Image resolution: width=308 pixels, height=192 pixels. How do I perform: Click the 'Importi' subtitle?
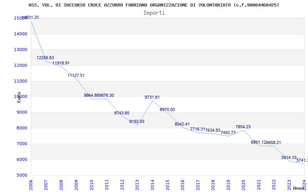point(154,13)
